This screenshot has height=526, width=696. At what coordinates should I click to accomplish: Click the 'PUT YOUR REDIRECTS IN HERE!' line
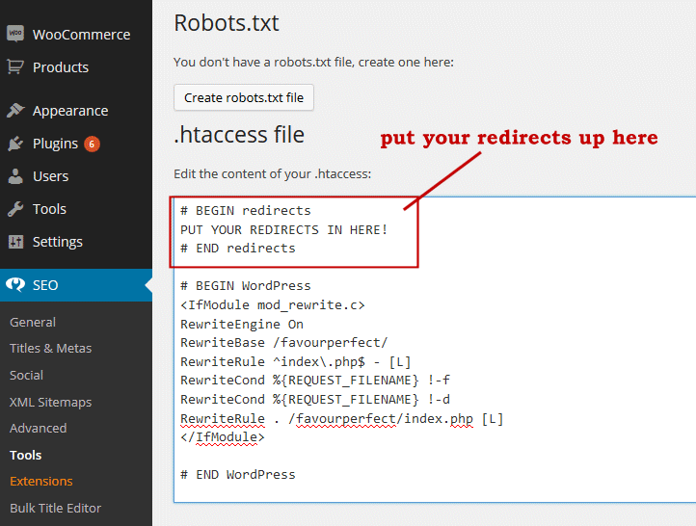click(x=283, y=229)
